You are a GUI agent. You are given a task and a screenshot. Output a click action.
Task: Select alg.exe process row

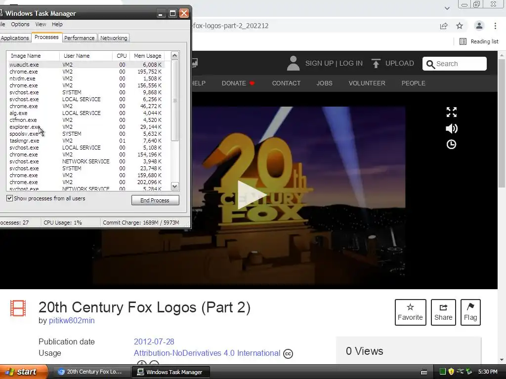(85, 113)
